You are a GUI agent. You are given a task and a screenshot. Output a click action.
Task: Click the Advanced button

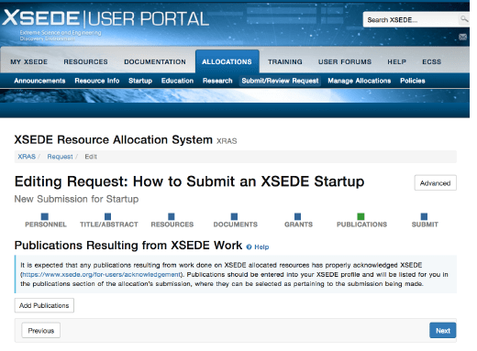click(435, 183)
